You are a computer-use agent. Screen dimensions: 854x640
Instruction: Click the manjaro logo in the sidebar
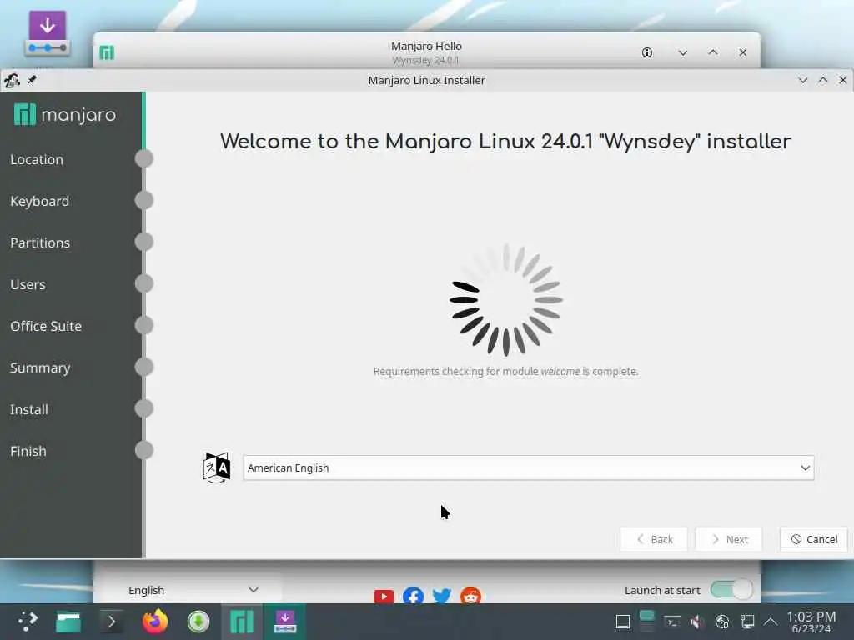coord(65,115)
